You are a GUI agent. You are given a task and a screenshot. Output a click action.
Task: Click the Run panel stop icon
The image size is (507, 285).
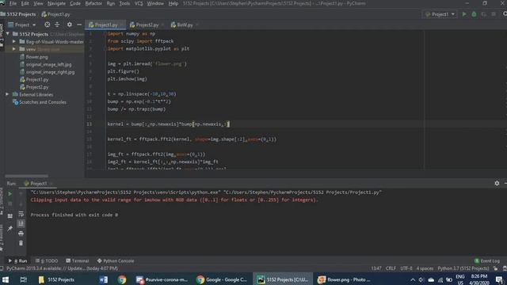10,204
